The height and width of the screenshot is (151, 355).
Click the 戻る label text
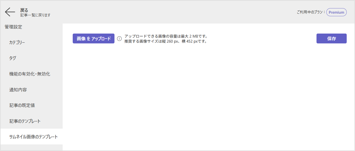[x=24, y=10]
